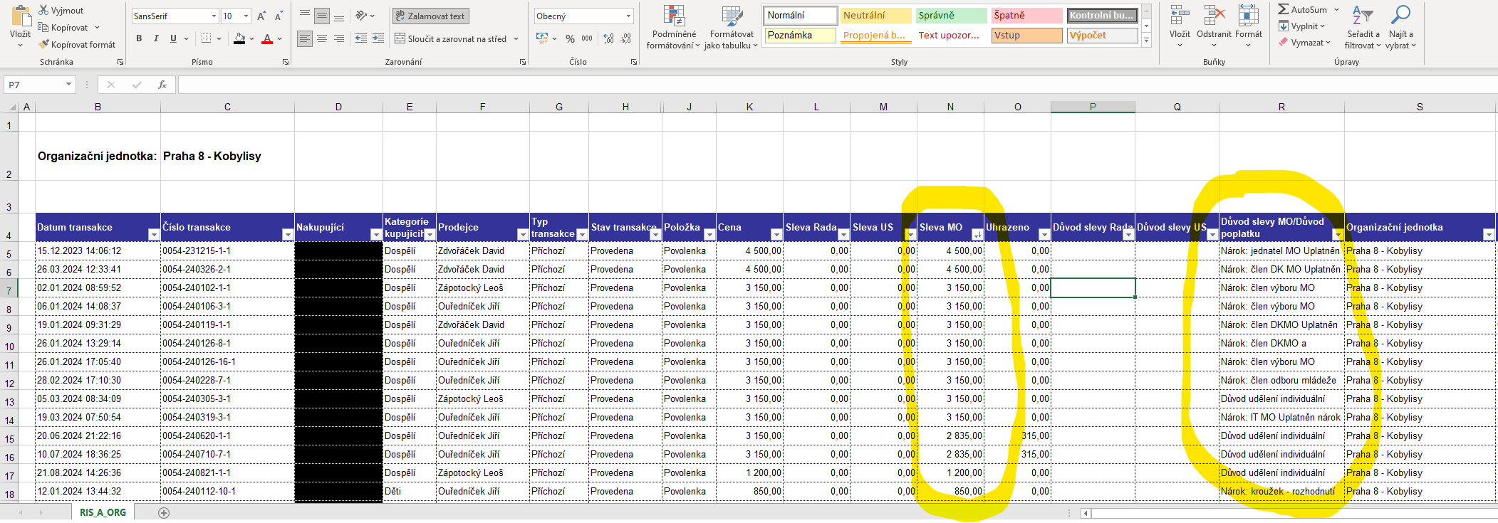Decrease font size with smaller A icon
The image size is (1498, 523).
pyautogui.click(x=279, y=16)
